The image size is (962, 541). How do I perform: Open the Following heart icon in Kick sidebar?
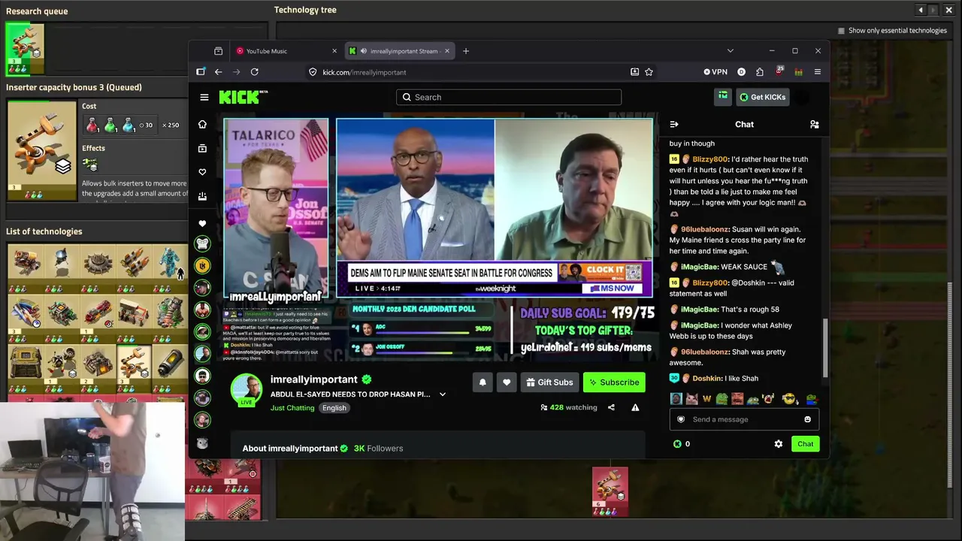pos(202,172)
